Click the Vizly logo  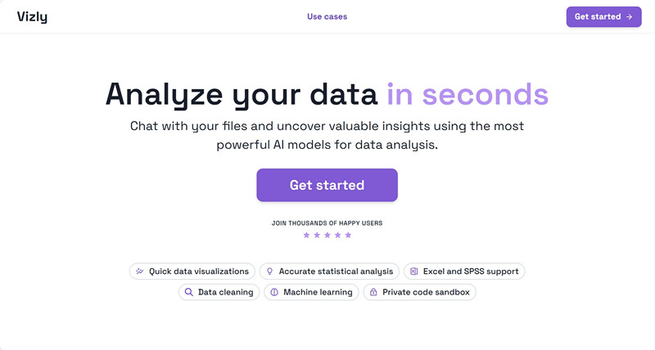tap(32, 16)
